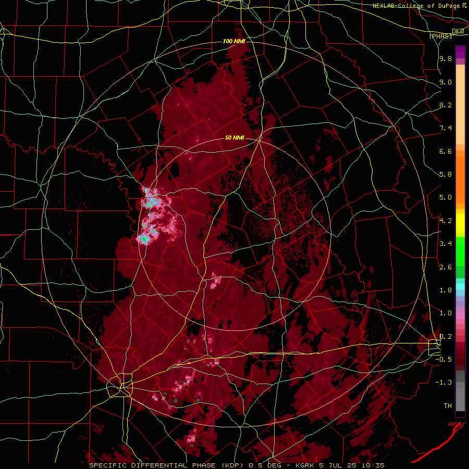Click the 1.8 value on color scale
Screen dimensions: 469x469
pos(446,290)
